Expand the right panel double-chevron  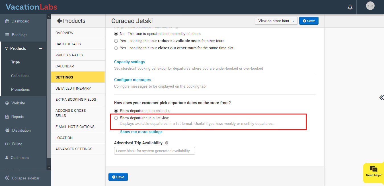pos(381,98)
